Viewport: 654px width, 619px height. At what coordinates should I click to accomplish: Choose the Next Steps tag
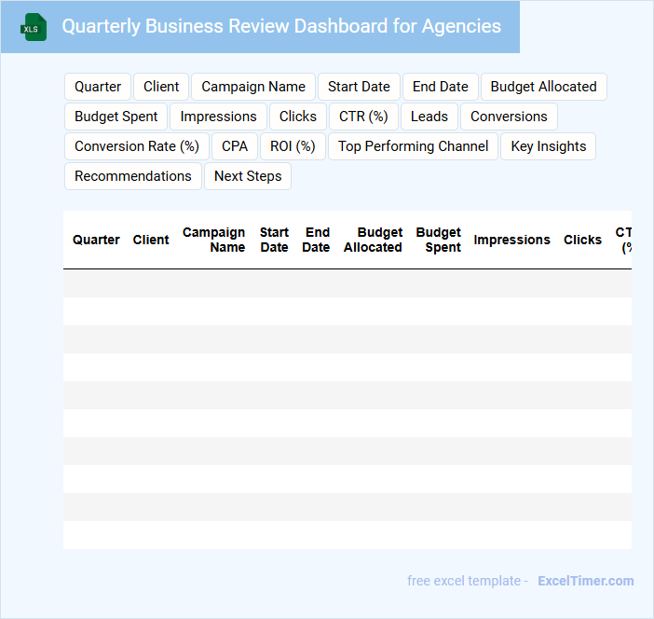coord(248,176)
